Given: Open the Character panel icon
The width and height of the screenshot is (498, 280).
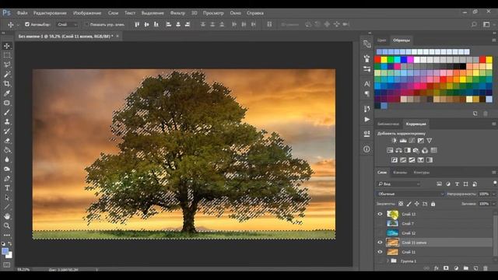Looking at the screenshot, I should tap(366, 84).
